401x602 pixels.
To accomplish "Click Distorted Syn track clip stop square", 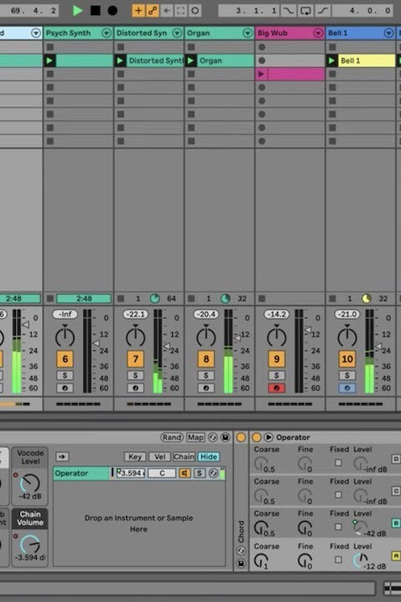I will tap(120, 298).
